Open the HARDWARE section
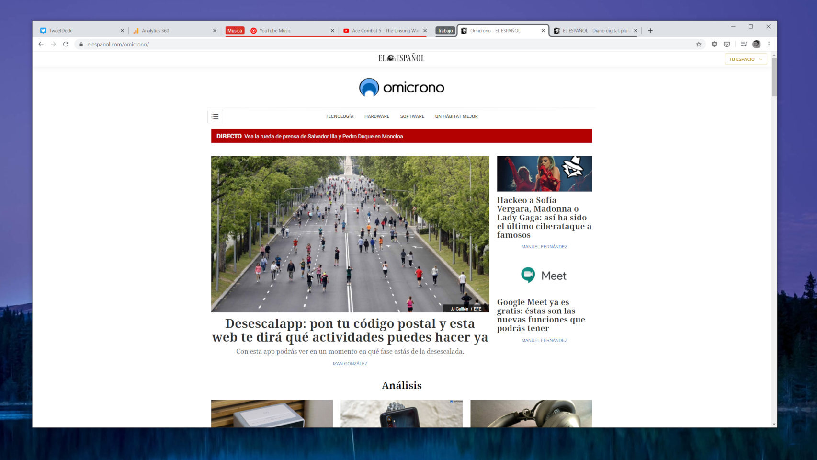The width and height of the screenshot is (817, 460). 377,116
